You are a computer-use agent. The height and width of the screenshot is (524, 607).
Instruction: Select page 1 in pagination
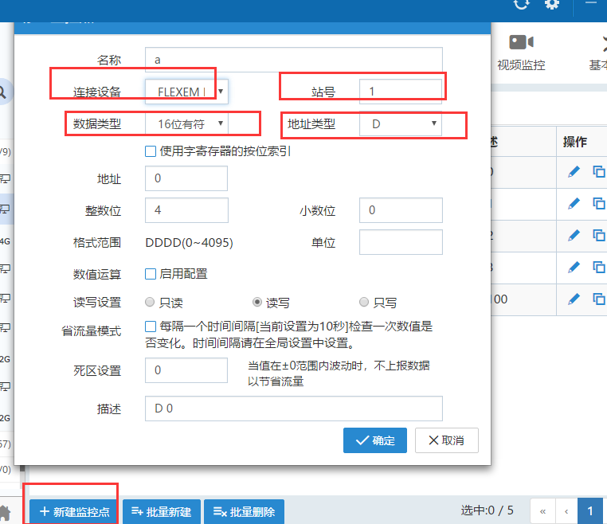[590, 511]
